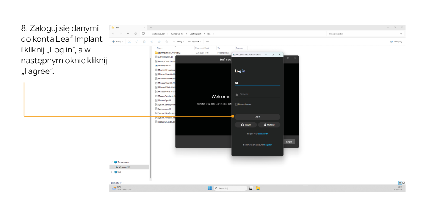The height and width of the screenshot is (216, 443).
Task: Select the authentication.dll file
Action: (164, 57)
